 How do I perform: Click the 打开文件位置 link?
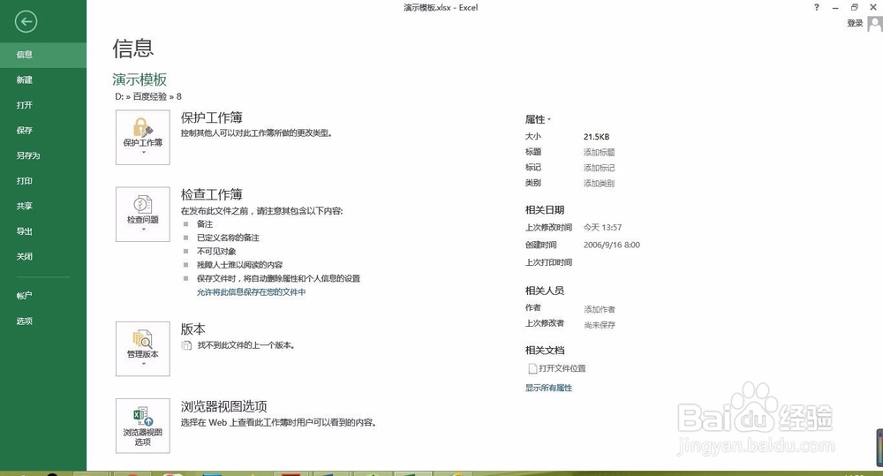(x=562, y=368)
